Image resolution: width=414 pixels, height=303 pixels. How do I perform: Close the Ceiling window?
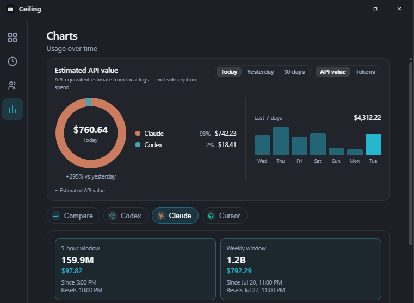tap(399, 9)
